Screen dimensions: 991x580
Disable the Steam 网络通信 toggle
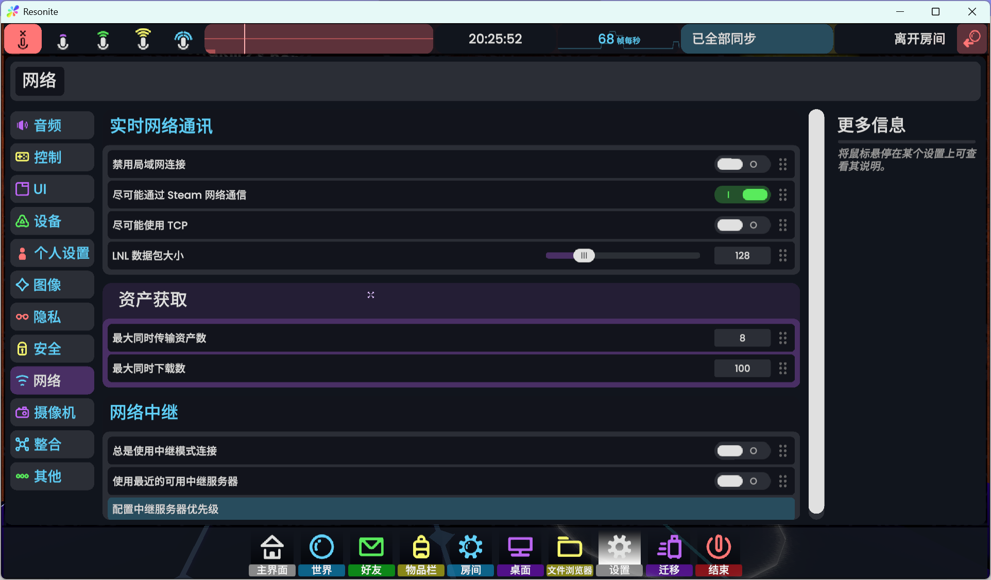click(742, 195)
